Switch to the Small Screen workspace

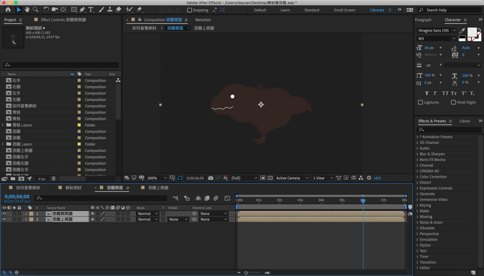344,10
